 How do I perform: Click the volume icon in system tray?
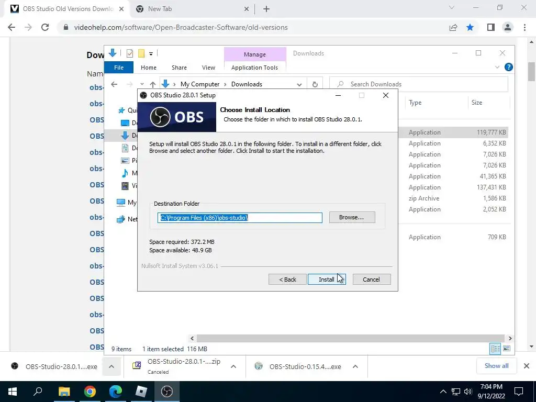[468, 392]
